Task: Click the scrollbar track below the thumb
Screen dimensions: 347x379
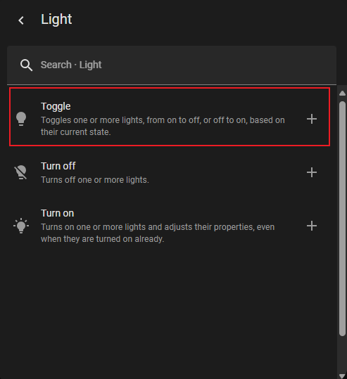Action: [342, 354]
